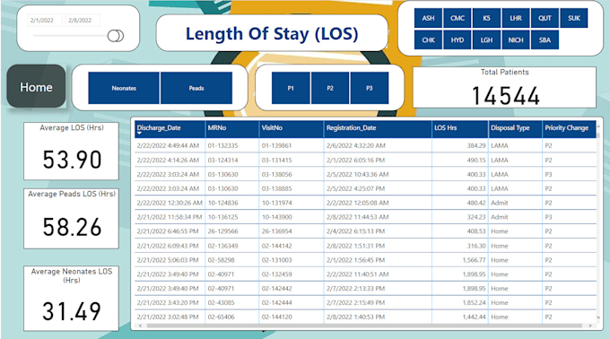This screenshot has width=610, height=339.
Task: Filter by priority P3 tile
Action: coord(370,88)
